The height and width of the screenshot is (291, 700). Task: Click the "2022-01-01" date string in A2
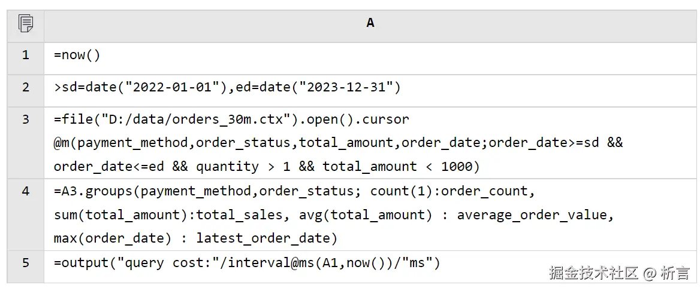[173, 87]
